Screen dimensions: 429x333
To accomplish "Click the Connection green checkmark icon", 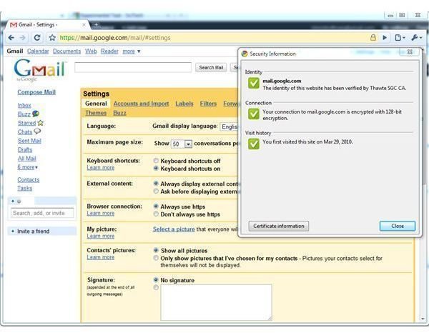I will (253, 114).
